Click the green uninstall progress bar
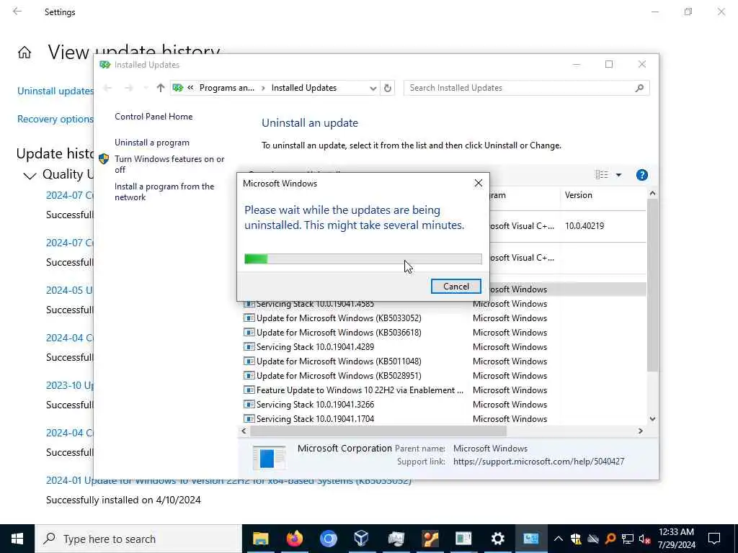 pos(363,258)
